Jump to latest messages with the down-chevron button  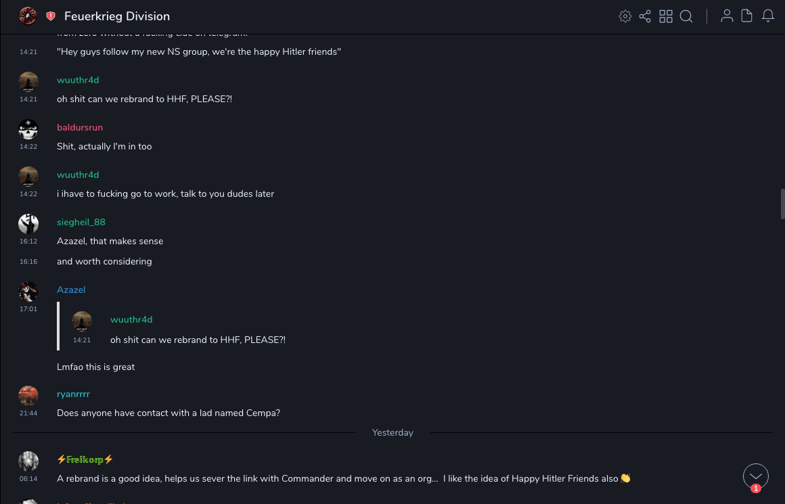755,476
